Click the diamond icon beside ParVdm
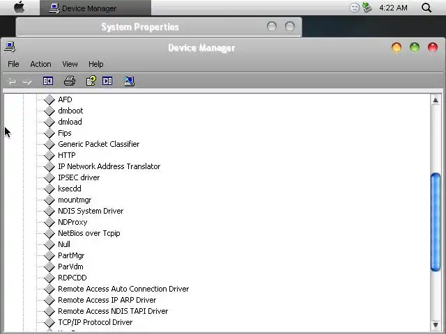The width and height of the screenshot is (446, 334). [49, 267]
